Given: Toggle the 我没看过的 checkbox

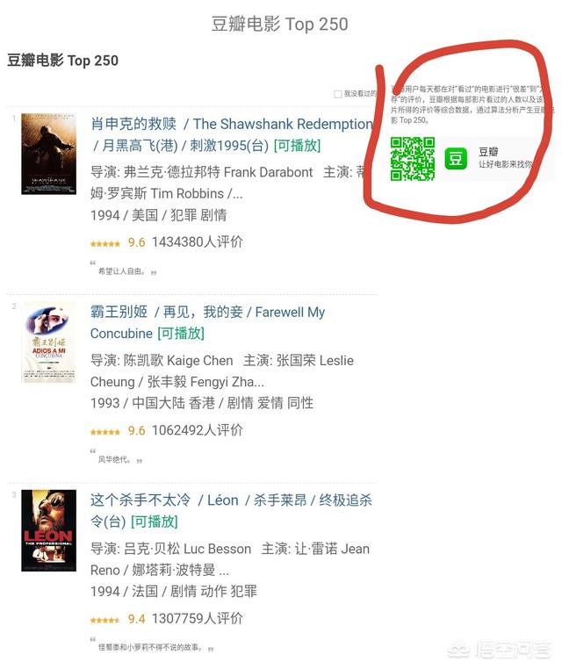Looking at the screenshot, I should [x=337, y=94].
